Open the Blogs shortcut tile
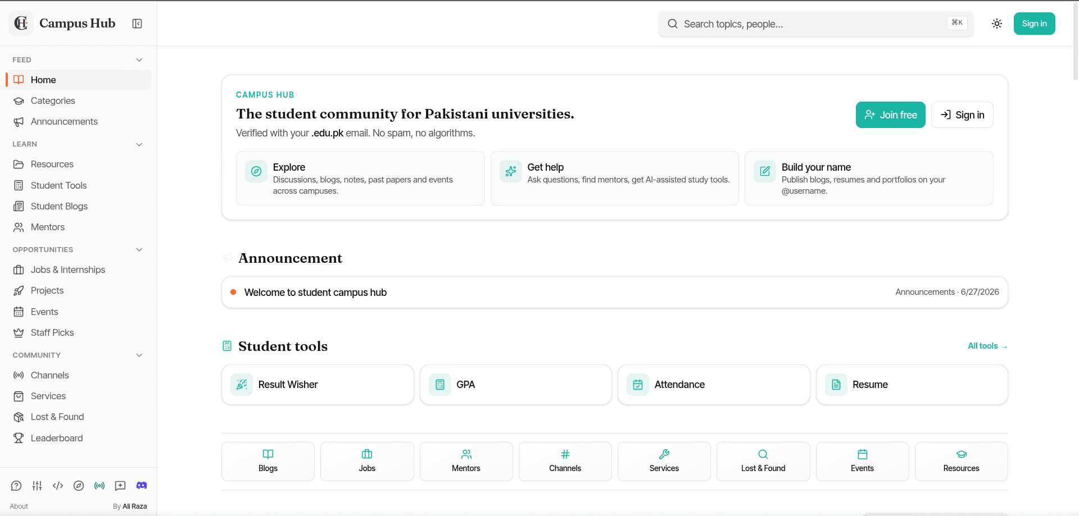Image resolution: width=1079 pixels, height=516 pixels. (x=268, y=462)
